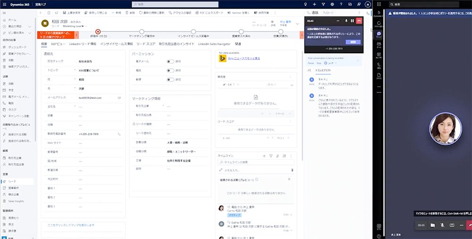Toggle the 電話 permission switch

(x=170, y=70)
